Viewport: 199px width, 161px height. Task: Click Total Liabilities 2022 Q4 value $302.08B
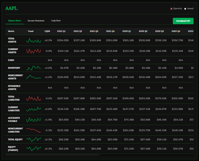point(177,98)
